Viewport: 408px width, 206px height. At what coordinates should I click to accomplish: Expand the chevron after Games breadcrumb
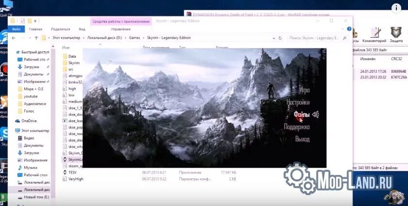point(143,38)
